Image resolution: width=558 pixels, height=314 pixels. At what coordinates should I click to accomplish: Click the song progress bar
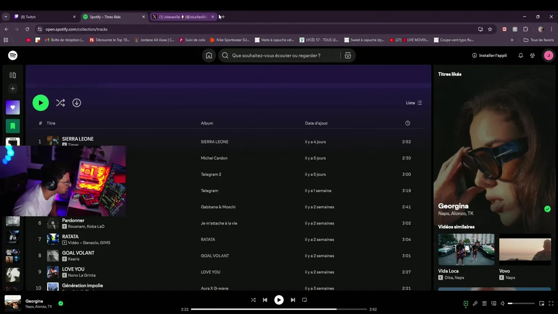(279, 309)
